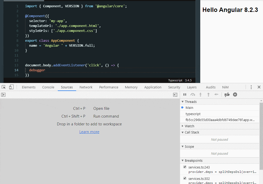Click Step into next function call
263x184 pixels.
click(200, 95)
